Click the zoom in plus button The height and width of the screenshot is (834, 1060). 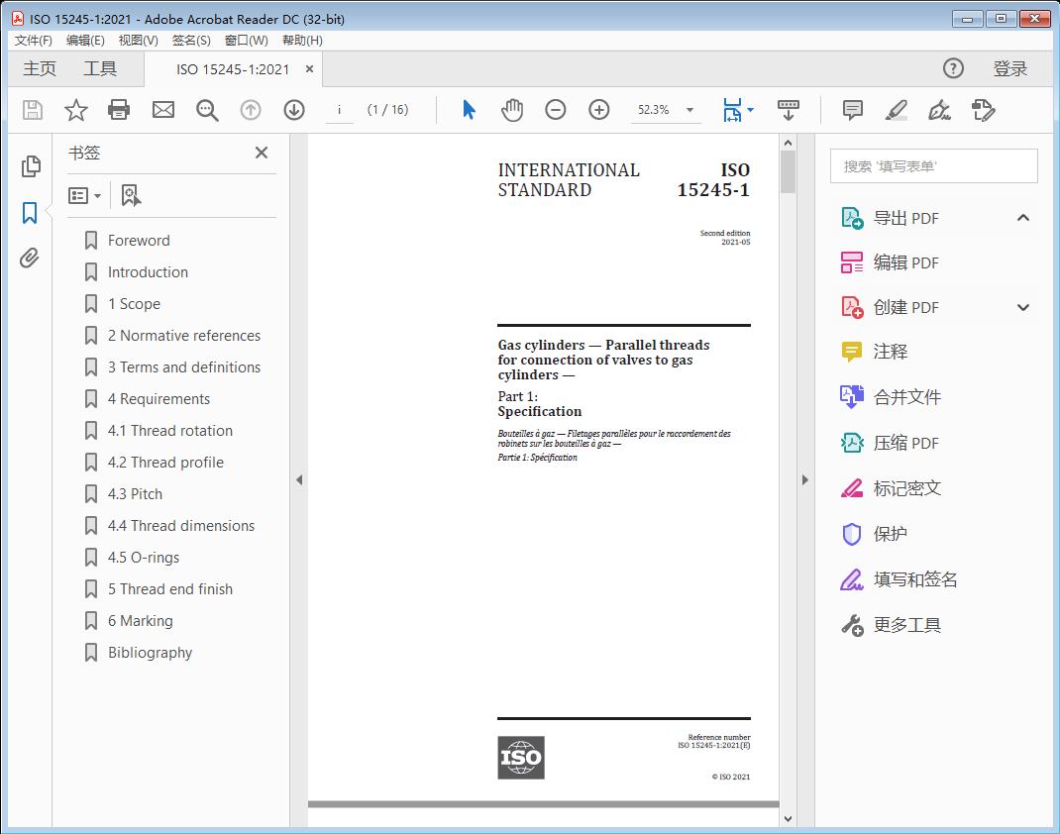599,110
